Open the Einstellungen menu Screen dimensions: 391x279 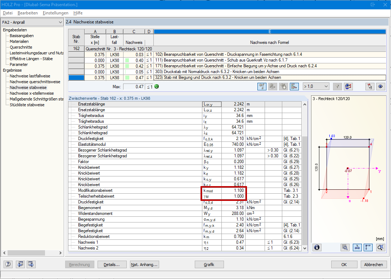55,13
